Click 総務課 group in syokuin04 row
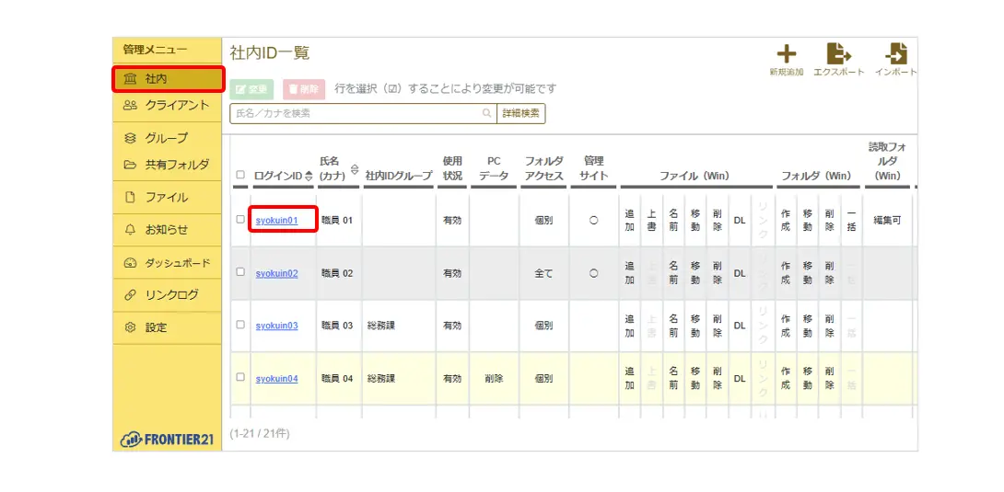1004x492 pixels. pos(381,378)
